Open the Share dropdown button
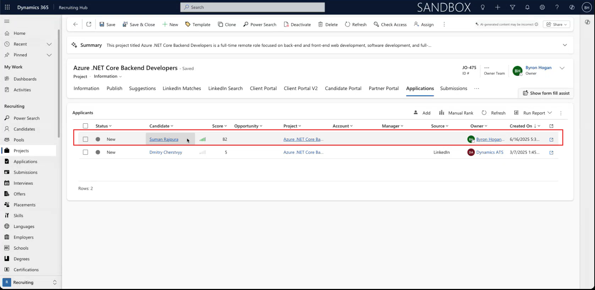This screenshot has height=290, width=595. 556,24
